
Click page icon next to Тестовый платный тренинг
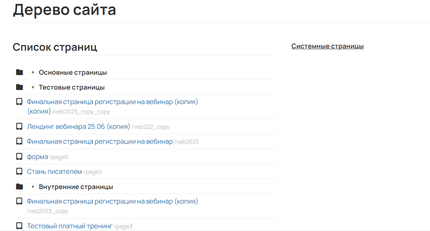click(x=19, y=226)
